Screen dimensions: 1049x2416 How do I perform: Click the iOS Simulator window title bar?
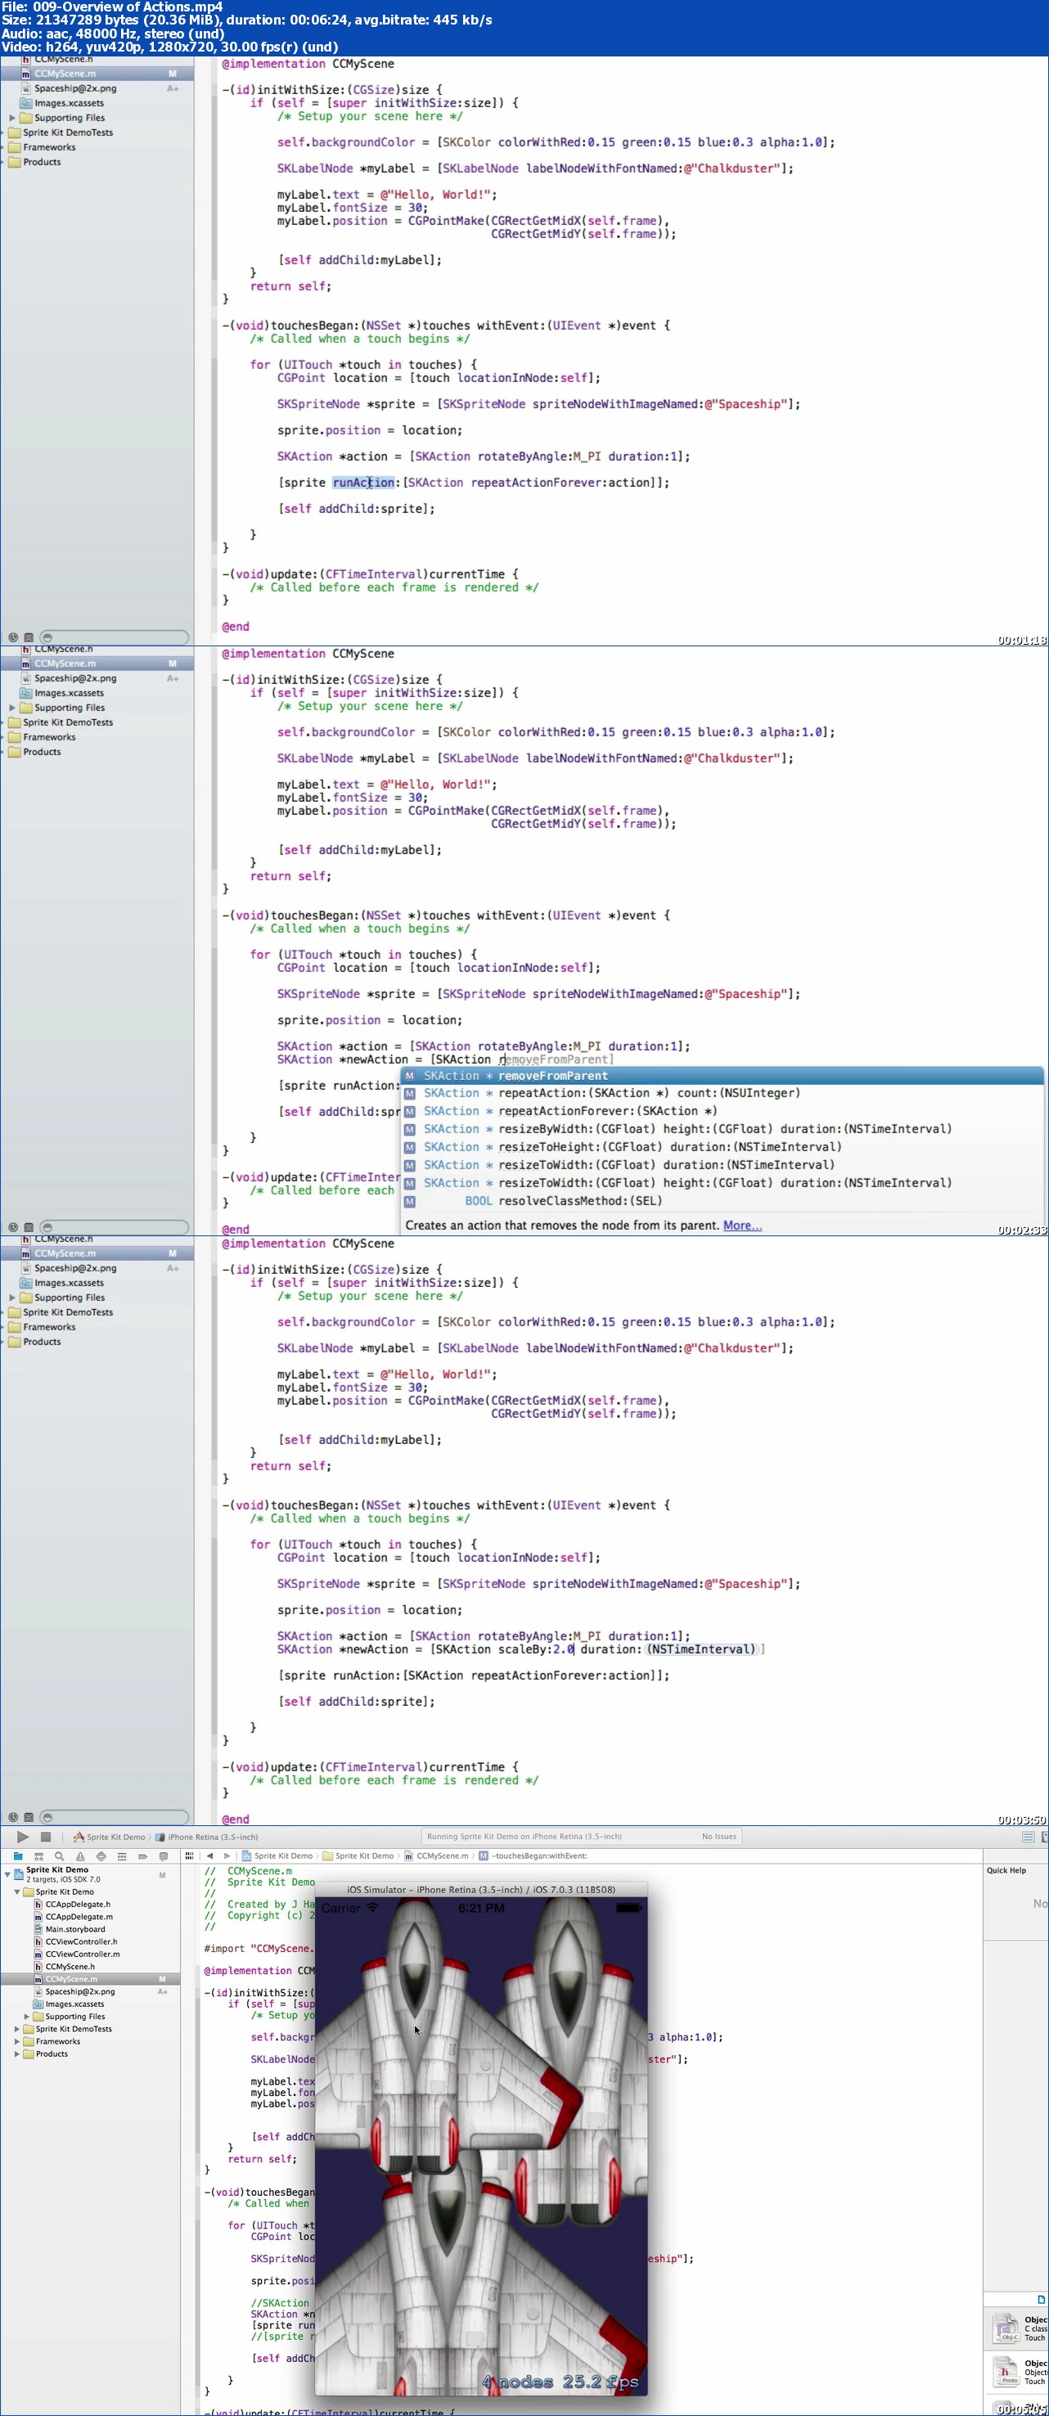[x=481, y=1889]
